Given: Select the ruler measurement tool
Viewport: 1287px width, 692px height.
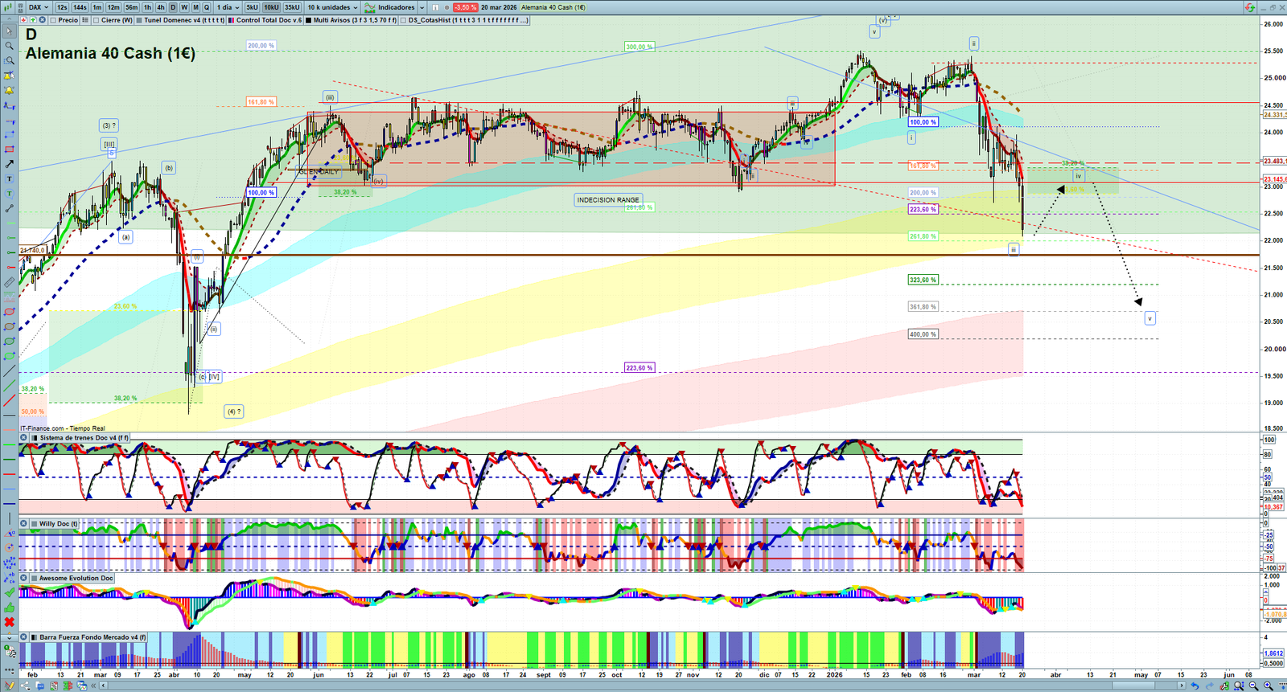Looking at the screenshot, I should pos(9,282).
